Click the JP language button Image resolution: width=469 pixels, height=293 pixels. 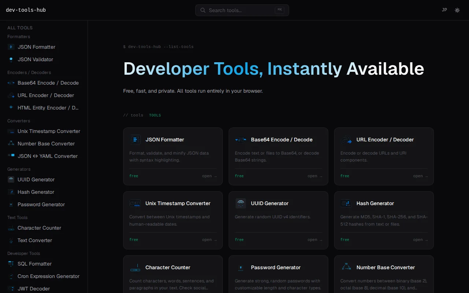444,10
